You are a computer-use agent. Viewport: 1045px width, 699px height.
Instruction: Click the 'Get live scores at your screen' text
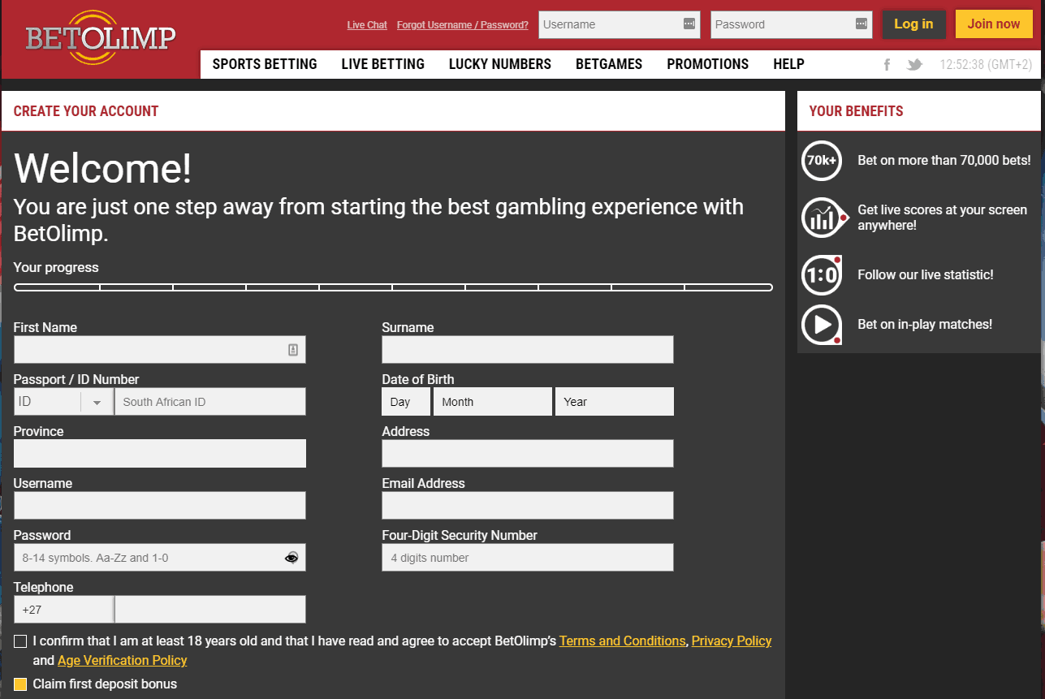pos(943,210)
